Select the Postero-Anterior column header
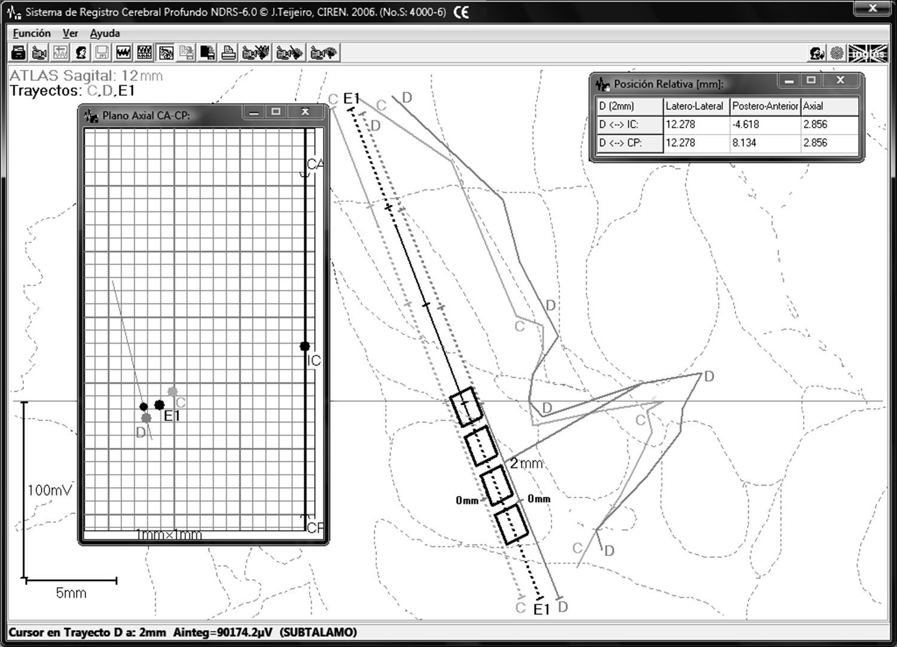The image size is (897, 647). (764, 106)
